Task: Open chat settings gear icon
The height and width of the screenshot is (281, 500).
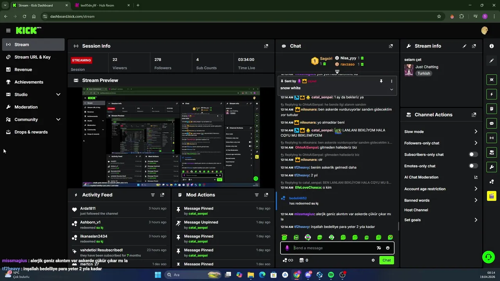Action: pyautogui.click(x=373, y=260)
